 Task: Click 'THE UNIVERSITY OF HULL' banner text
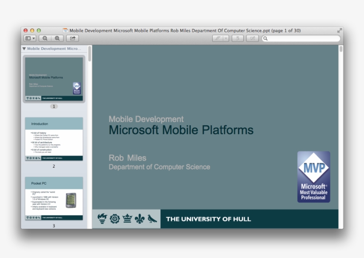click(x=209, y=219)
